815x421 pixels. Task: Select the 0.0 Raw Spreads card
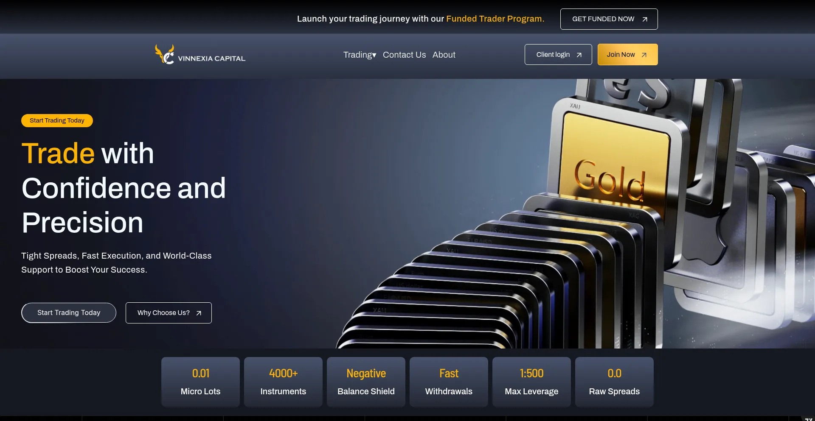click(x=614, y=382)
